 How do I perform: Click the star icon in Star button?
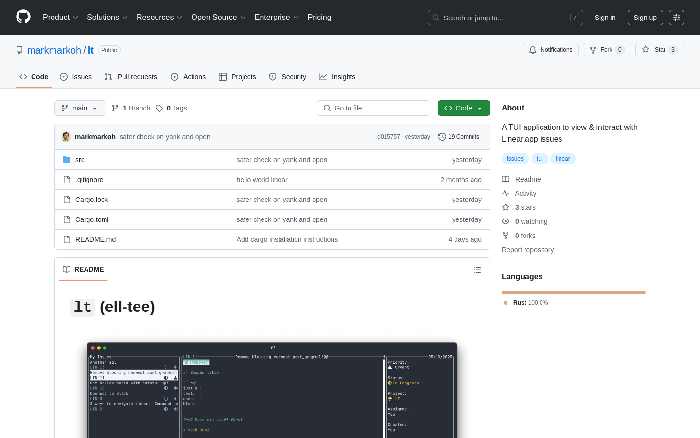pos(646,49)
